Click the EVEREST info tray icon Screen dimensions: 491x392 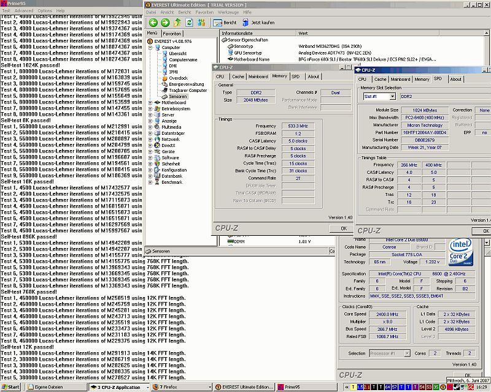[x=443, y=387]
